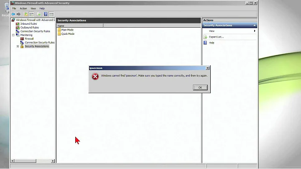Select Firewall under Monitoring
Viewport: 301px width, 169px height.
coord(29,39)
